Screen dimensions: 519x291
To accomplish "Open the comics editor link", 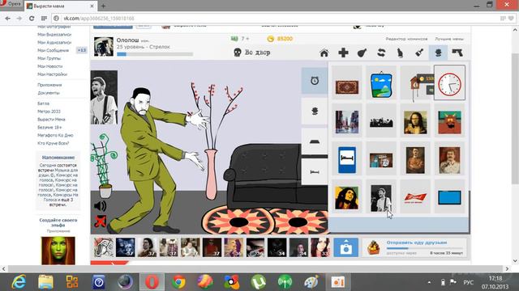I will click(406, 39).
